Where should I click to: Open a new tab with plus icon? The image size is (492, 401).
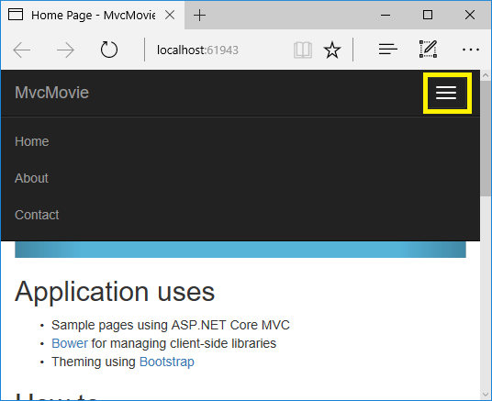199,15
